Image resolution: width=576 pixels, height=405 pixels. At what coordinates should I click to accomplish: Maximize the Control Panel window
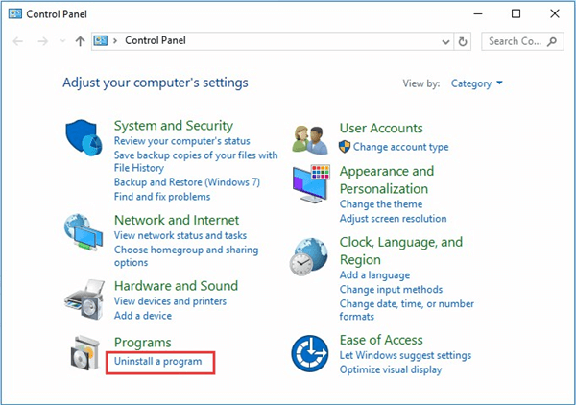point(516,14)
